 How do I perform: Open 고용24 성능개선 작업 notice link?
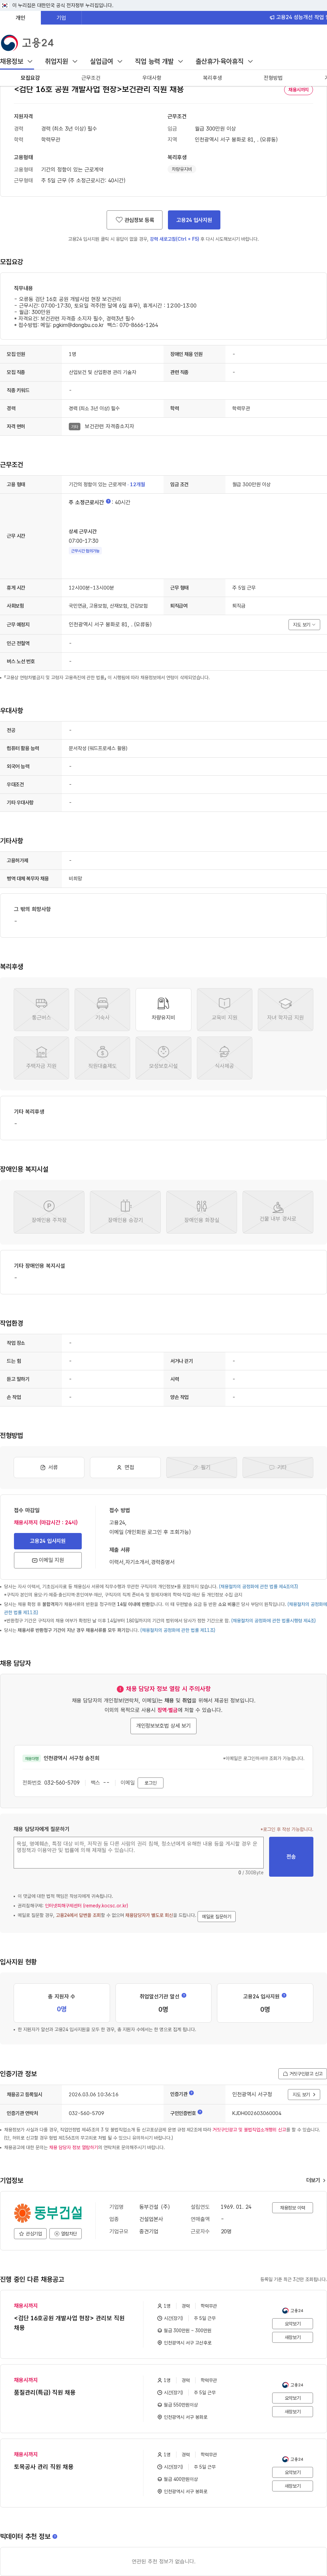click(298, 17)
